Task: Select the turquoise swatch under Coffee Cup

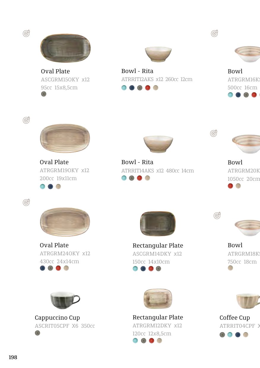Action: (x=230, y=335)
